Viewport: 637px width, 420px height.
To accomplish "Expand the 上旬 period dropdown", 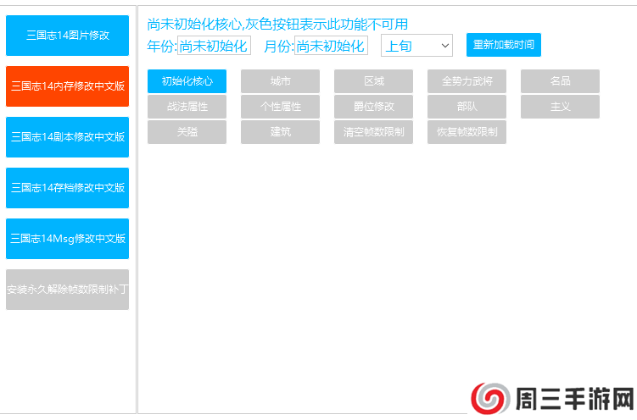I will pyautogui.click(x=416, y=46).
